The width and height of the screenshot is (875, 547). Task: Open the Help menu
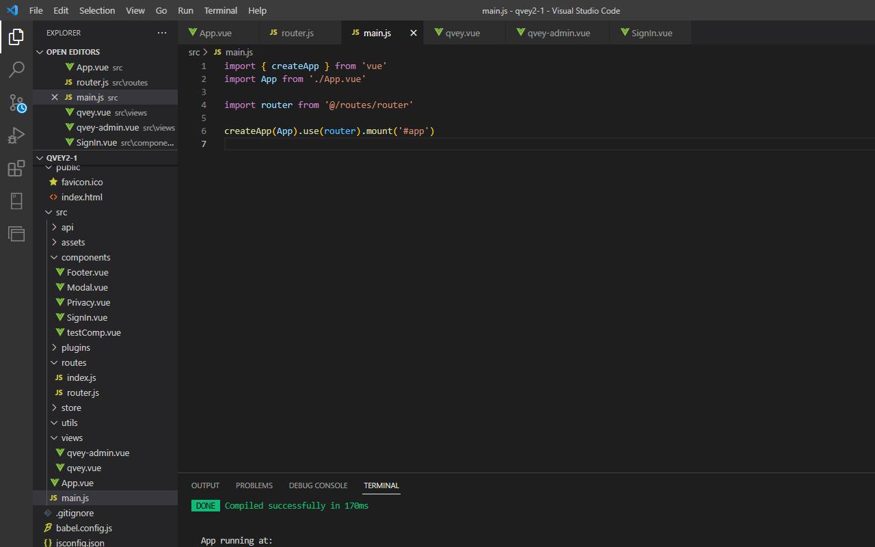coord(257,10)
